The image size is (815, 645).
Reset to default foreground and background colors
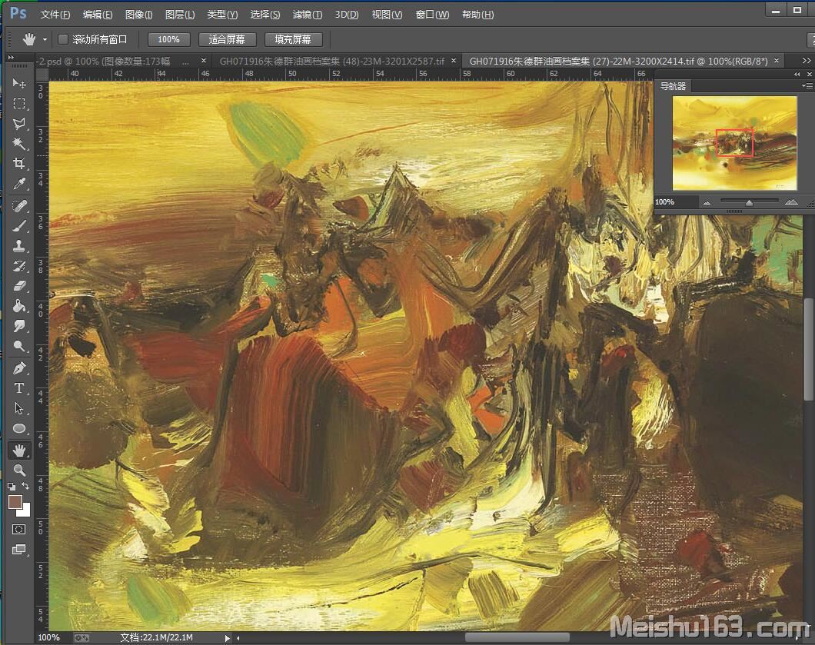point(12,487)
